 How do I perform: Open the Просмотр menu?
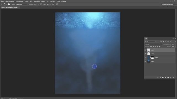click(x=53, y=1)
